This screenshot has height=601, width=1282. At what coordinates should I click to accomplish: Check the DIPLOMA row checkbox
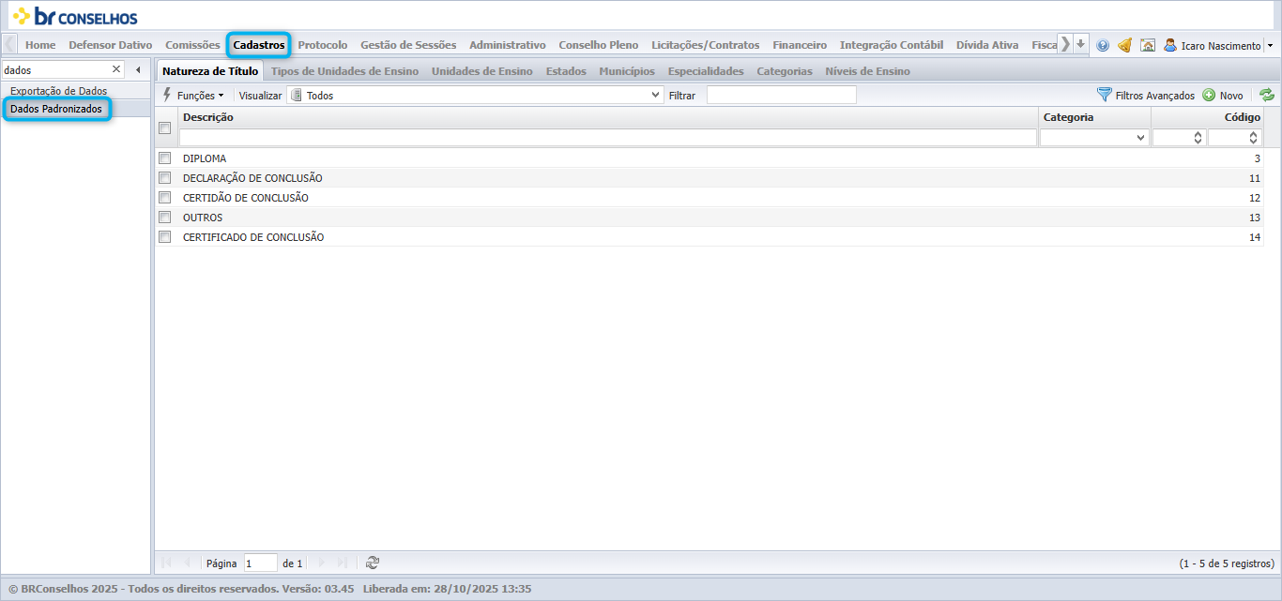(x=164, y=158)
